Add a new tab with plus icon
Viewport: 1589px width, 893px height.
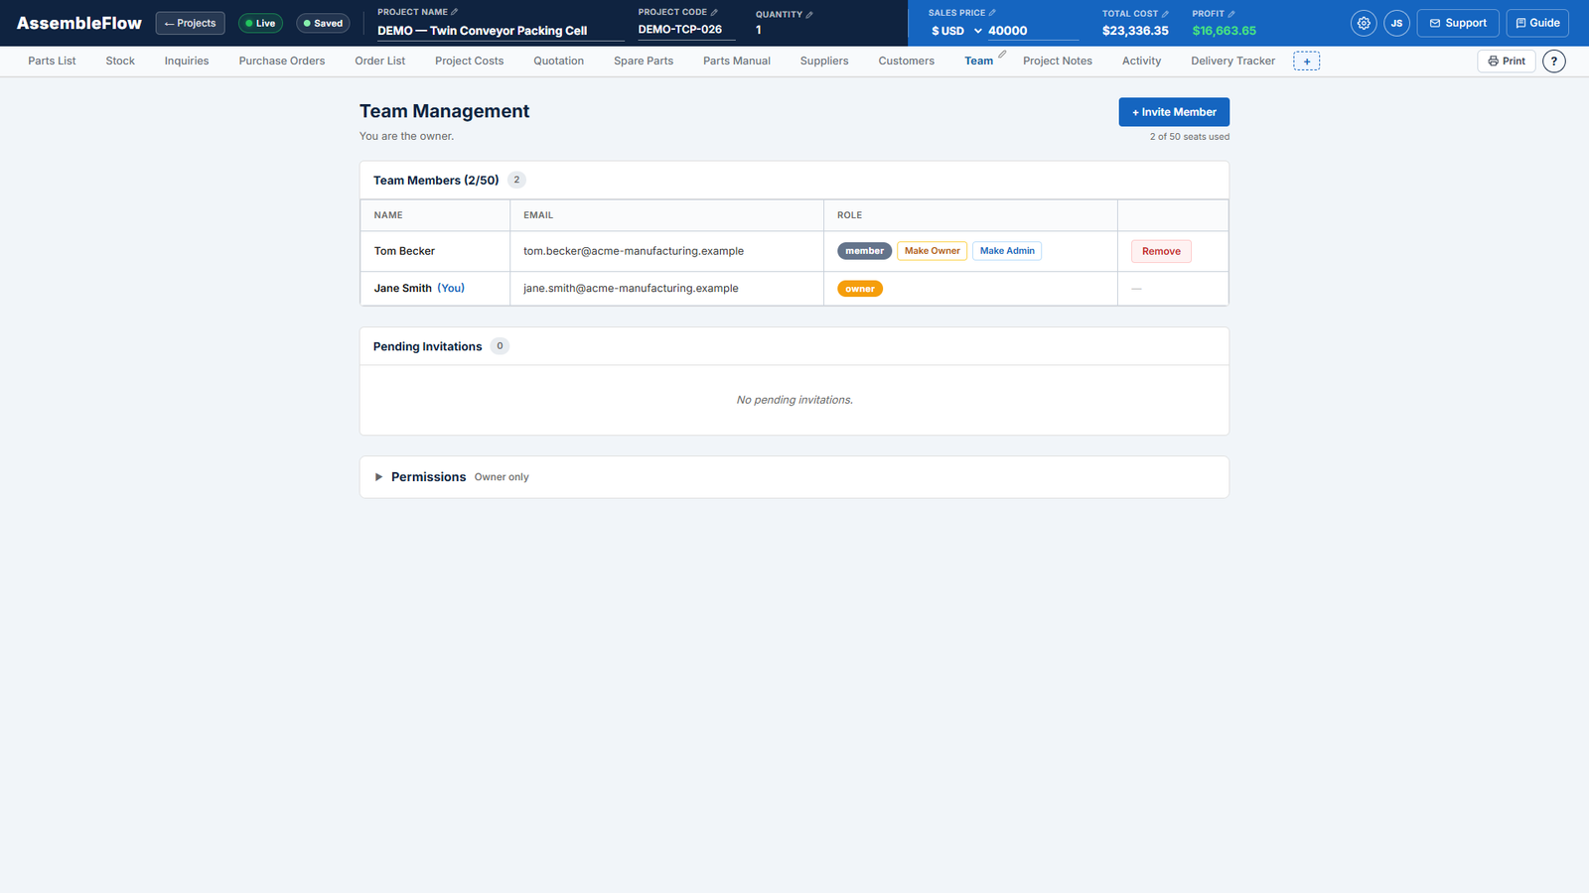coord(1307,62)
